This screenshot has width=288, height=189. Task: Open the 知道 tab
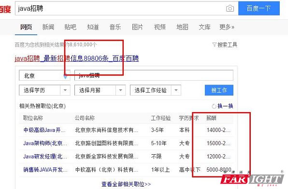(x=93, y=27)
